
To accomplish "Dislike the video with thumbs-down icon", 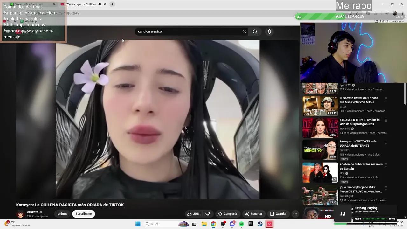I will (208, 214).
